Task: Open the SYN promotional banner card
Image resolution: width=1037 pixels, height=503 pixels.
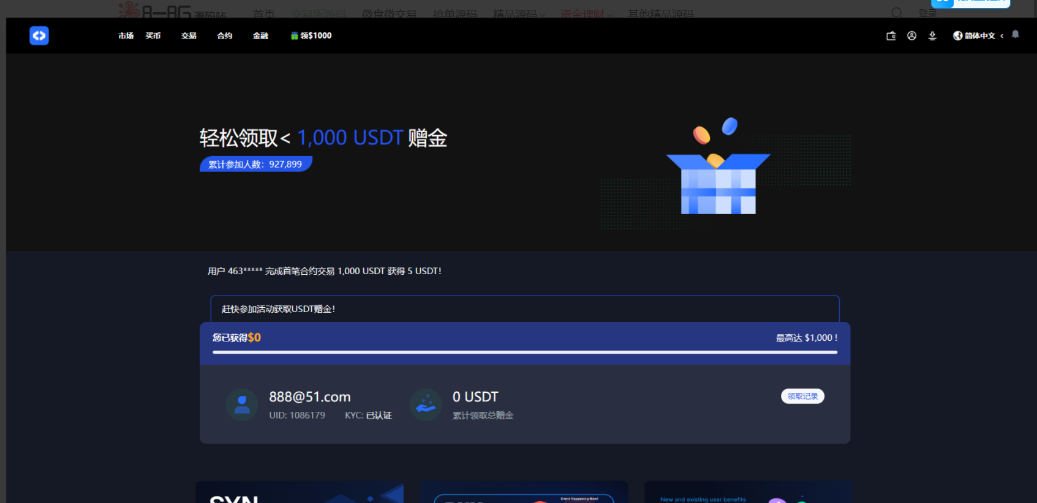Action: click(300, 493)
